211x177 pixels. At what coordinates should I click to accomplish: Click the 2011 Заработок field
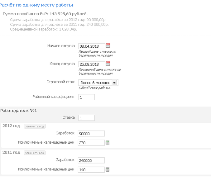click(x=91, y=160)
